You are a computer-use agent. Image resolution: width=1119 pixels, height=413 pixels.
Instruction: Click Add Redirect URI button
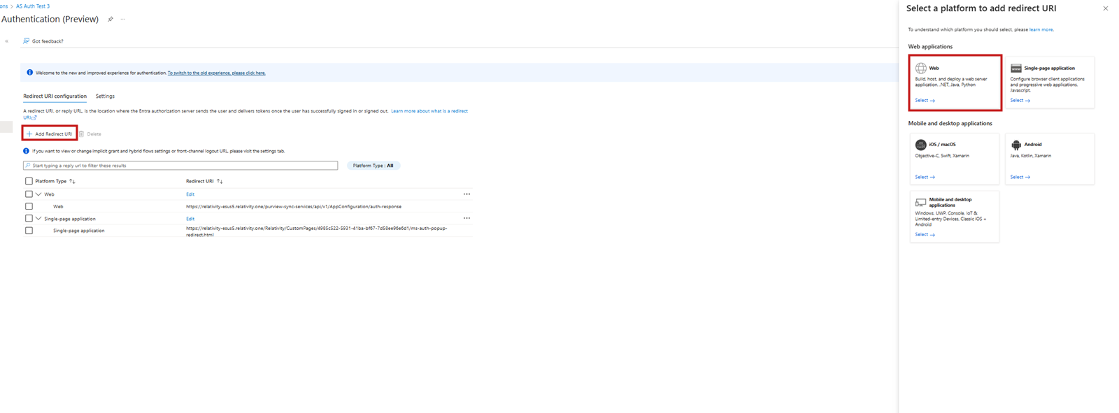[x=49, y=134]
